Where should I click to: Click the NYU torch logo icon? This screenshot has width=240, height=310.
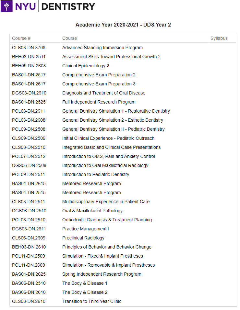point(6,6)
